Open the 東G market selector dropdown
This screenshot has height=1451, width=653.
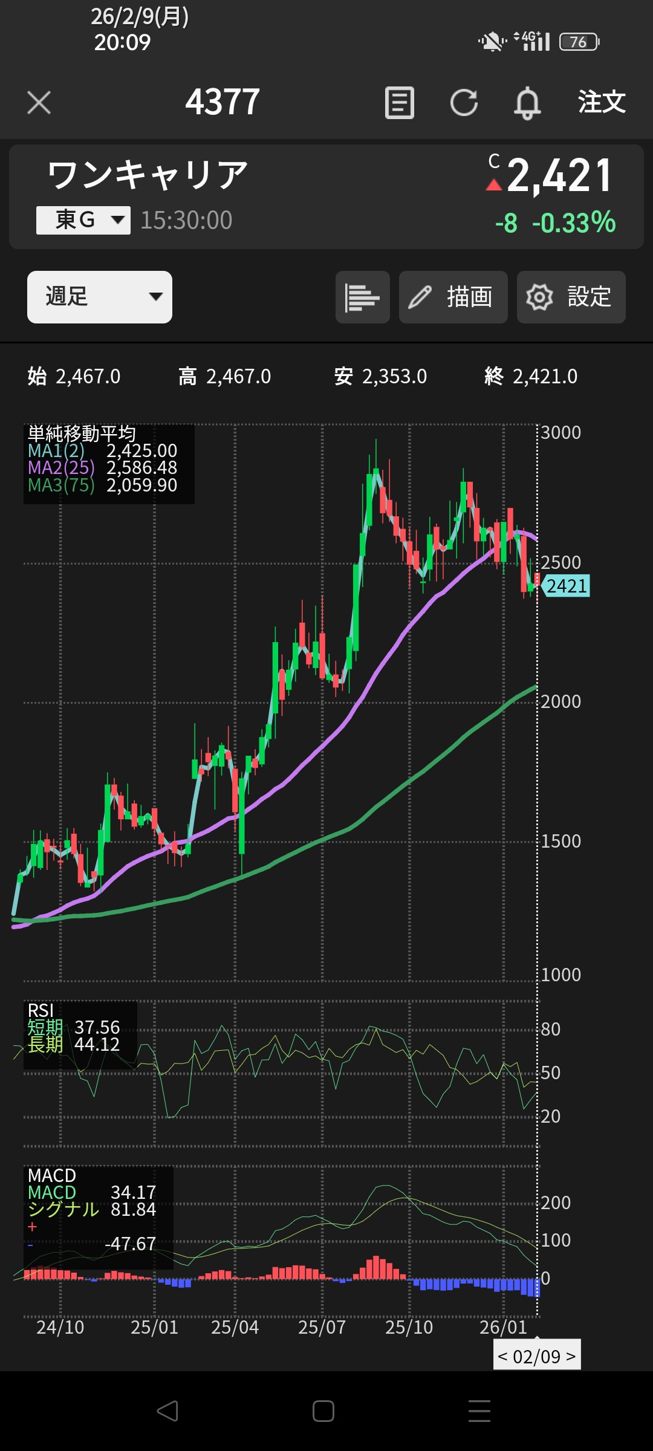pos(83,220)
